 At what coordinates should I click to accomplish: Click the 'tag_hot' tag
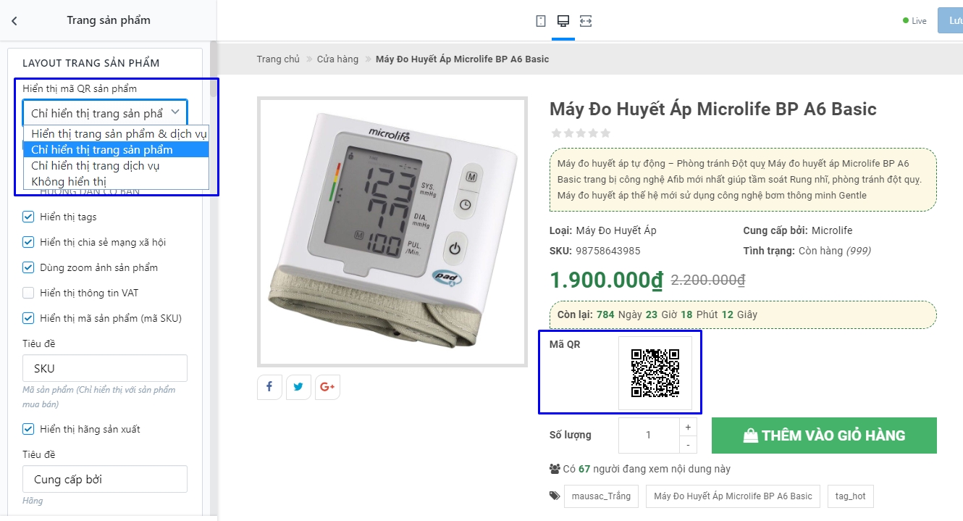[x=850, y=496]
